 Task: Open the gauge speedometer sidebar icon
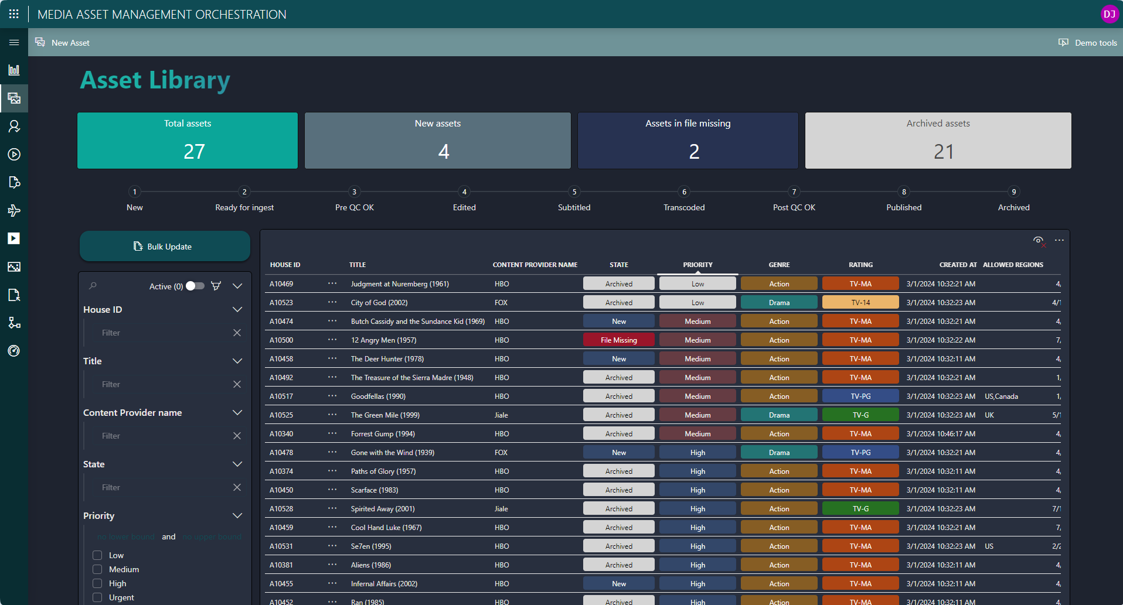tap(14, 351)
